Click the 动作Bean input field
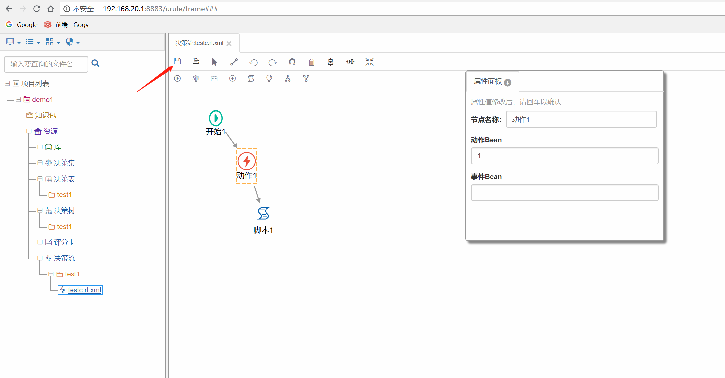725x378 pixels. pyautogui.click(x=564, y=156)
